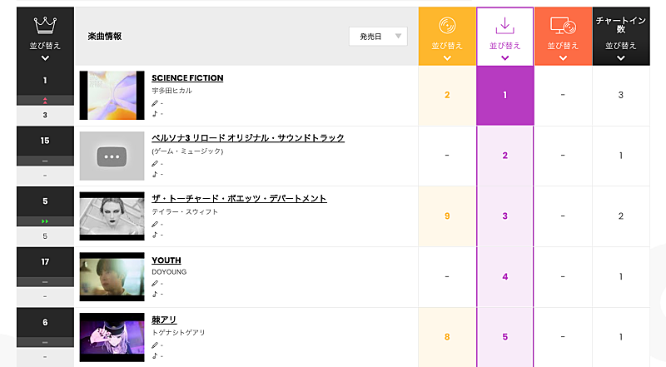This screenshot has width=666, height=367.
Task: Open the YOUTH album link
Action: (166, 260)
